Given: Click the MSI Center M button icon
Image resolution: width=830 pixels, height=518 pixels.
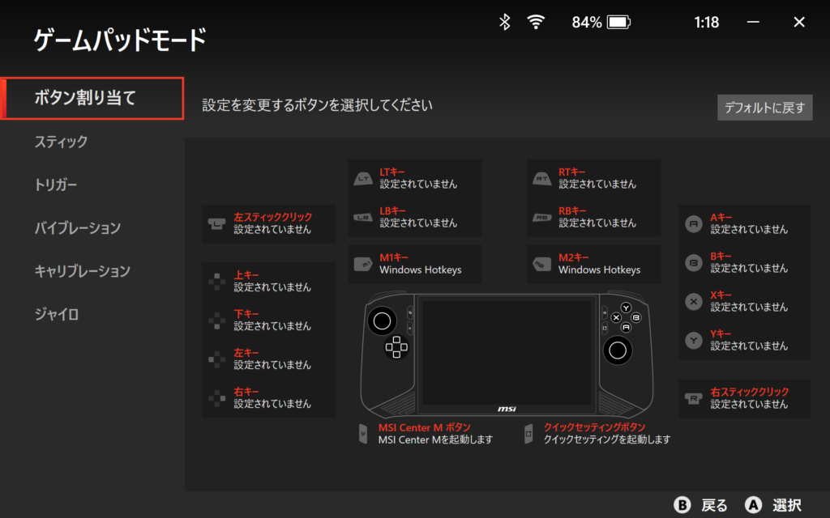Looking at the screenshot, I should [x=363, y=434].
